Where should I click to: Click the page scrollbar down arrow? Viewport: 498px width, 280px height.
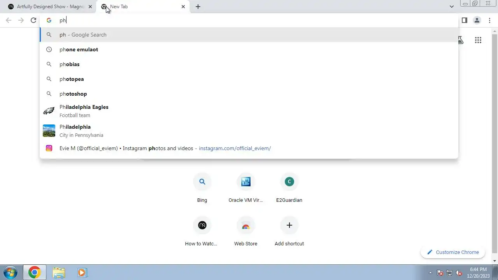[x=495, y=261]
